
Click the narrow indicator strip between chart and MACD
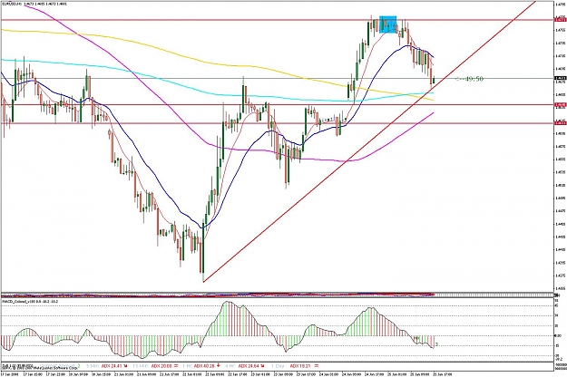[x=277, y=295]
